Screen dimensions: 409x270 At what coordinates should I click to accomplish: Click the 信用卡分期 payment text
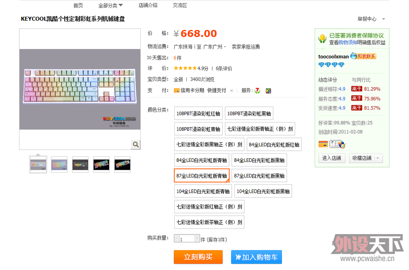point(192,91)
